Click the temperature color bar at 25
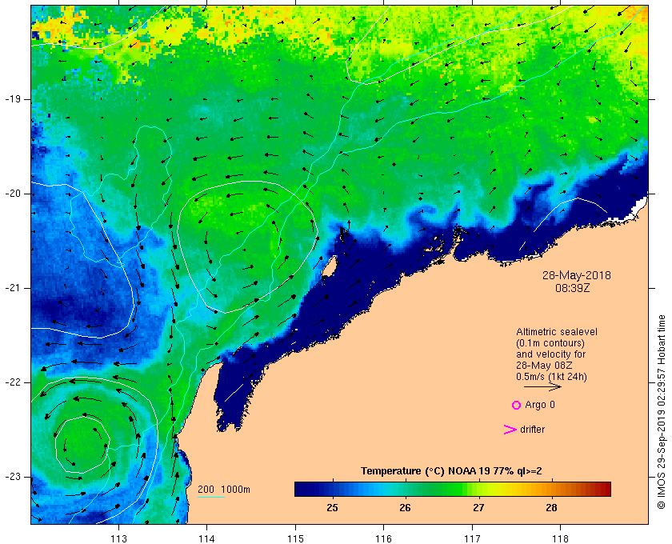 [332, 489]
